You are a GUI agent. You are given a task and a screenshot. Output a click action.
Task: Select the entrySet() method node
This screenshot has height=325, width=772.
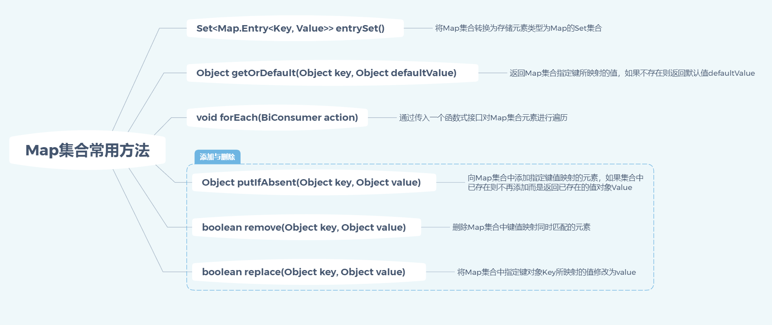tap(295, 28)
